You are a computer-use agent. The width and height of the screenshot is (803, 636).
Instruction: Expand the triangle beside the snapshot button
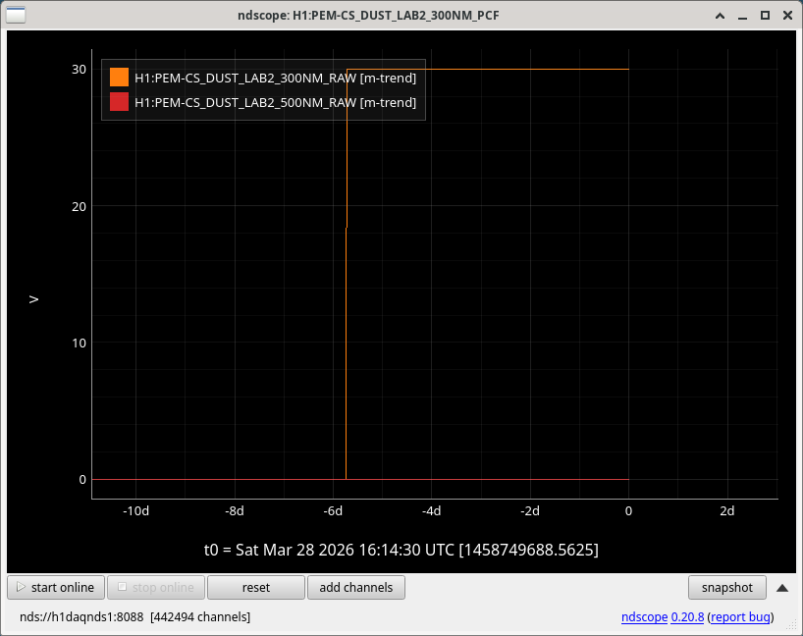pos(781,588)
